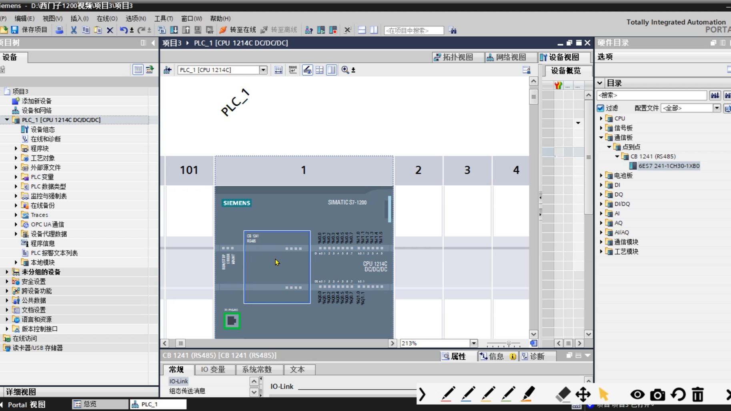This screenshot has width=731, height=411.
Task: Expand the PLC 变量 tree node
Action: point(16,177)
